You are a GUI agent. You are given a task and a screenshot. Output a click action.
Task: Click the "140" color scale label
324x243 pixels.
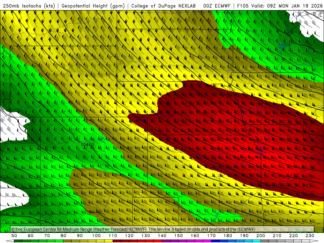click(x=162, y=236)
